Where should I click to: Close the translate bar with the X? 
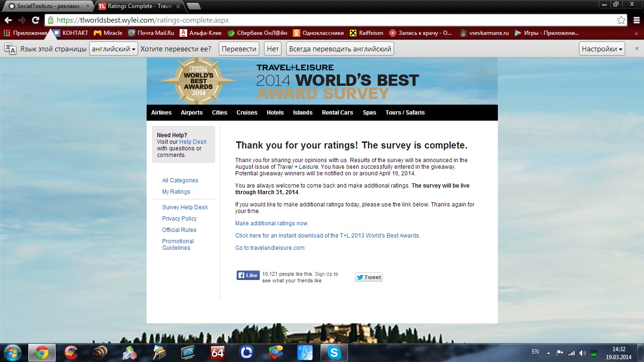tap(637, 49)
